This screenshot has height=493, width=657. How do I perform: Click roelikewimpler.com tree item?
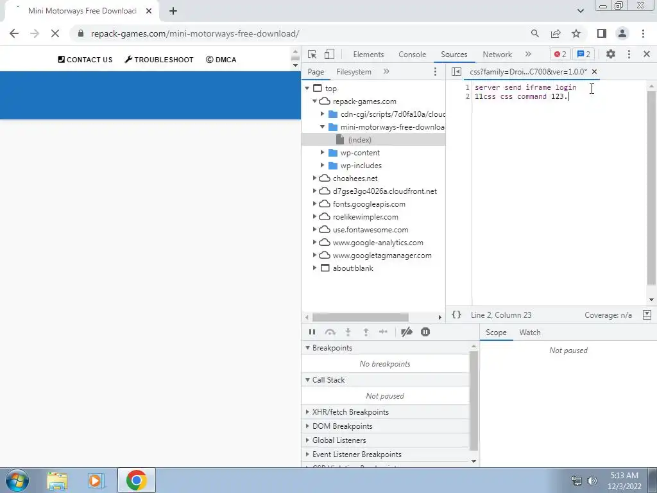[x=365, y=217]
